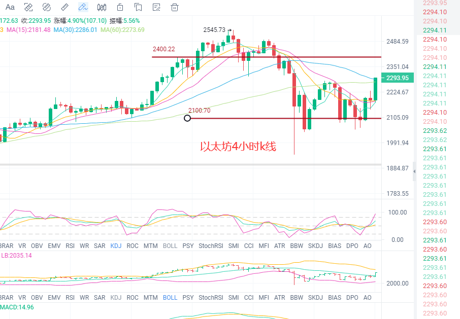The width and height of the screenshot is (460, 319).
Task: Click the bookmark icon in toolbar
Action: pyautogui.click(x=138, y=7)
